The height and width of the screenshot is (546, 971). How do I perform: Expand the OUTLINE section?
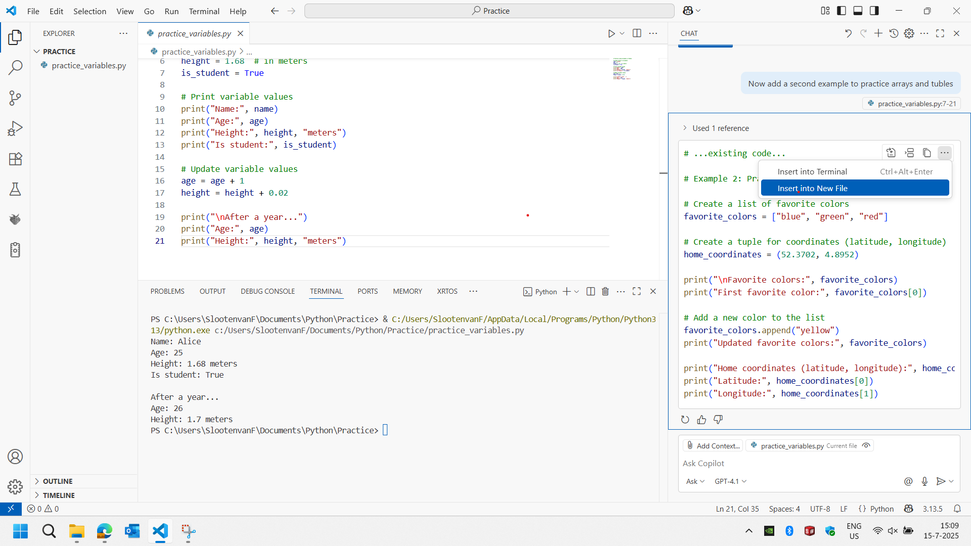click(x=58, y=481)
